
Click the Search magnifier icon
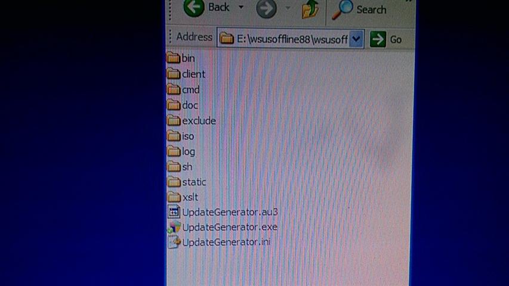[x=343, y=10]
